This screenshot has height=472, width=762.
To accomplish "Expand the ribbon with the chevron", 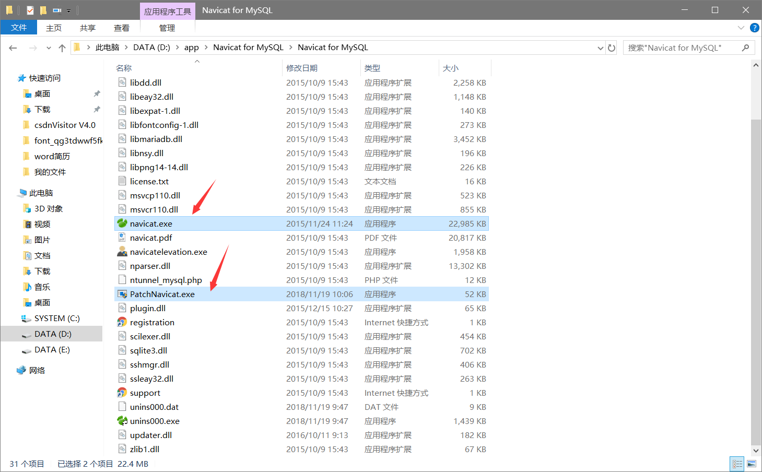I will [x=741, y=28].
